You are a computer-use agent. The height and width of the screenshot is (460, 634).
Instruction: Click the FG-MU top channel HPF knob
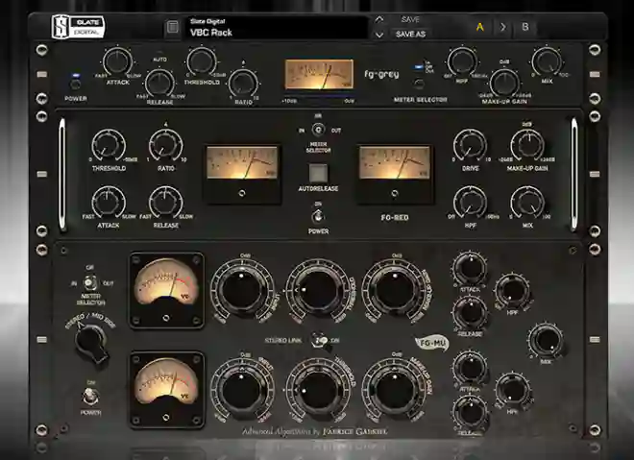[x=513, y=291]
